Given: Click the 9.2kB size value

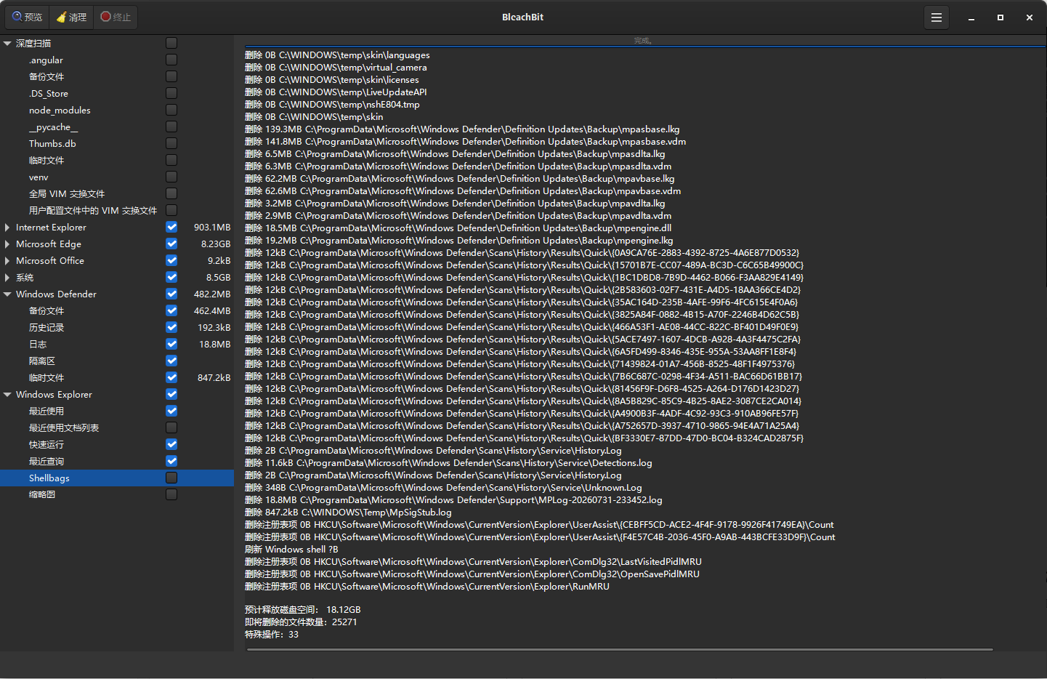Looking at the screenshot, I should click(x=219, y=261).
